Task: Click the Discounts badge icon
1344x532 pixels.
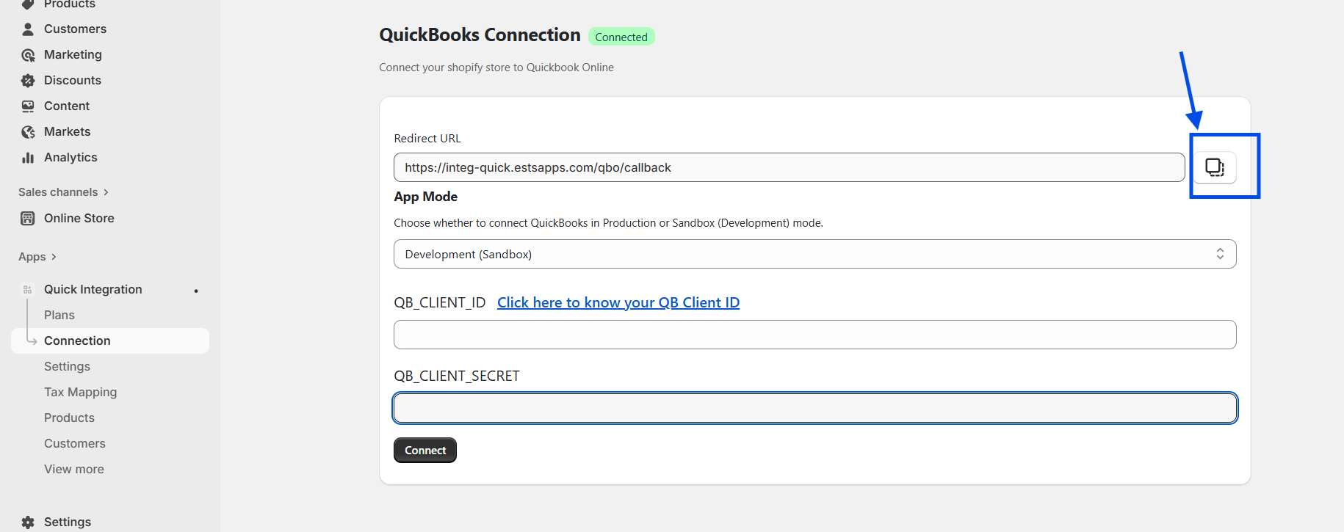Action: [x=28, y=81]
